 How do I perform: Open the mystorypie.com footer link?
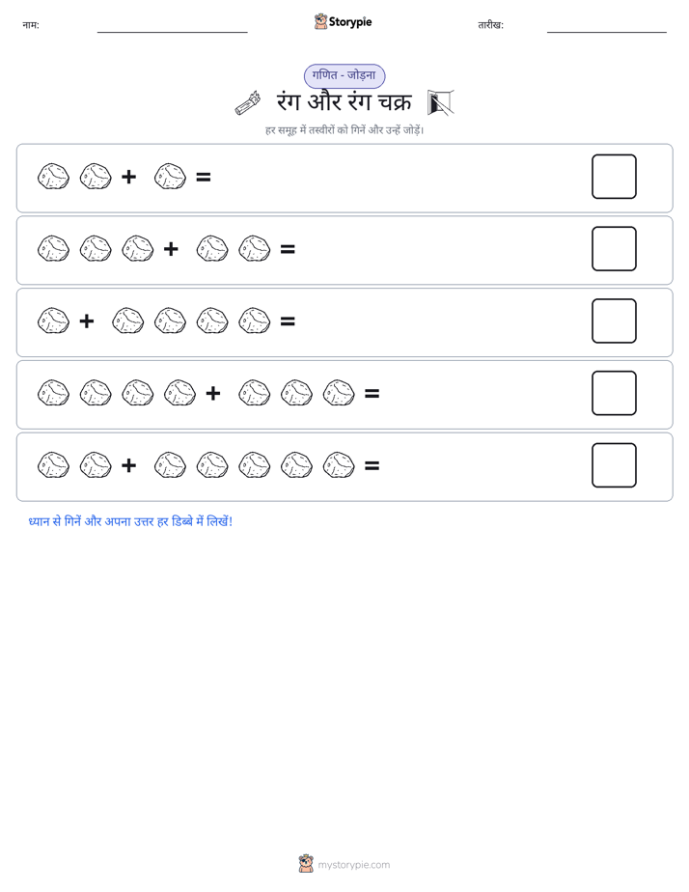353,865
